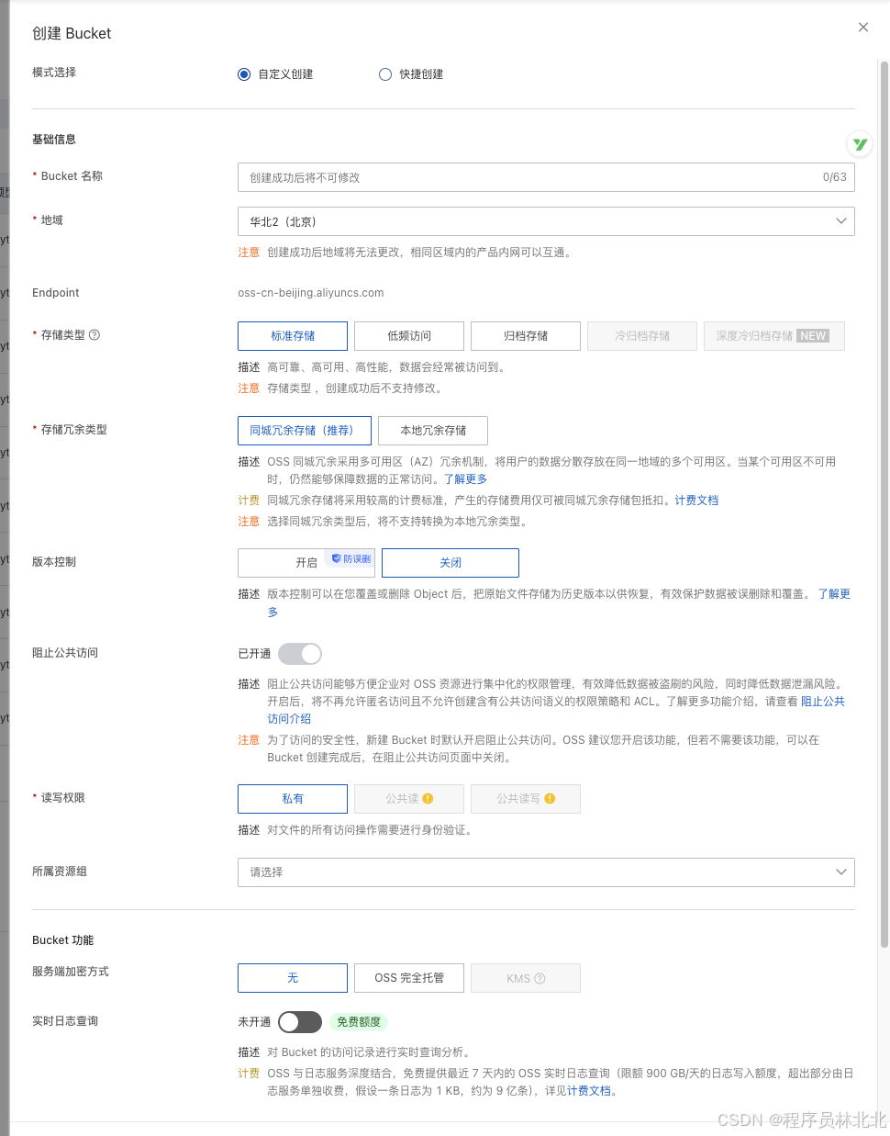Open 了解更多 link under version control
Image resolution: width=890 pixels, height=1136 pixels.
click(x=834, y=594)
